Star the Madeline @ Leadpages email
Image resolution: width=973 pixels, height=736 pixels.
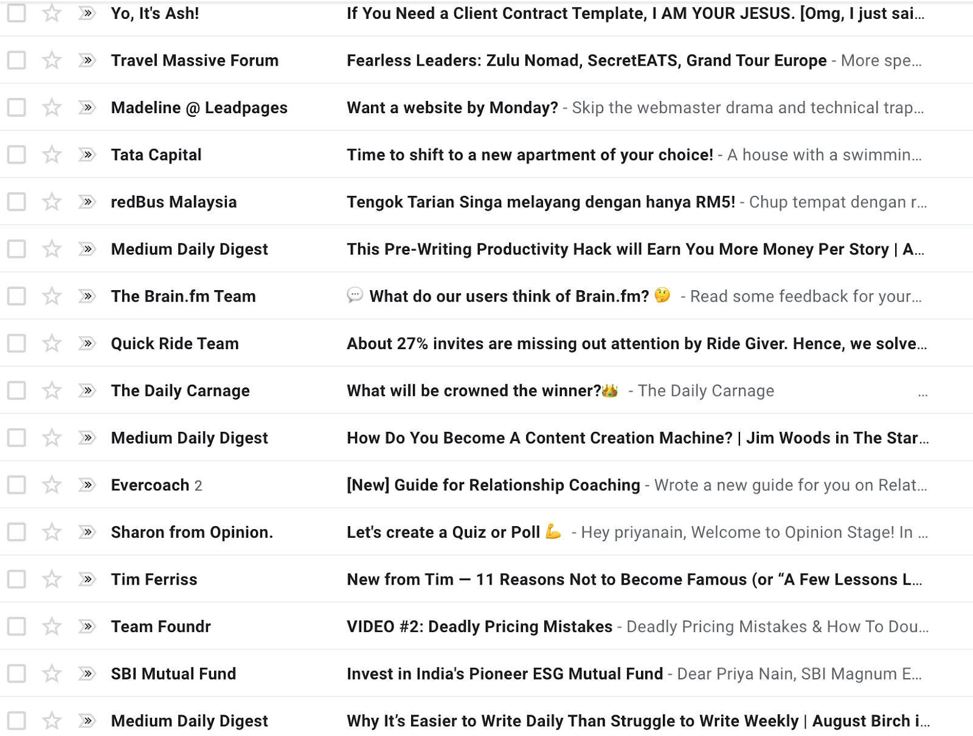52,108
